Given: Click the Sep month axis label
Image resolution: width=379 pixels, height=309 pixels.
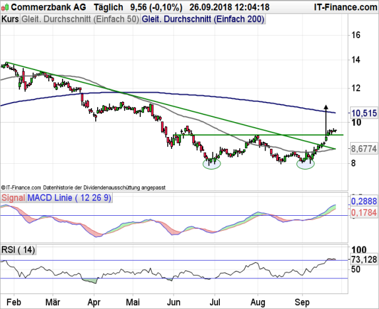Looking at the screenshot, I should click(x=303, y=303).
